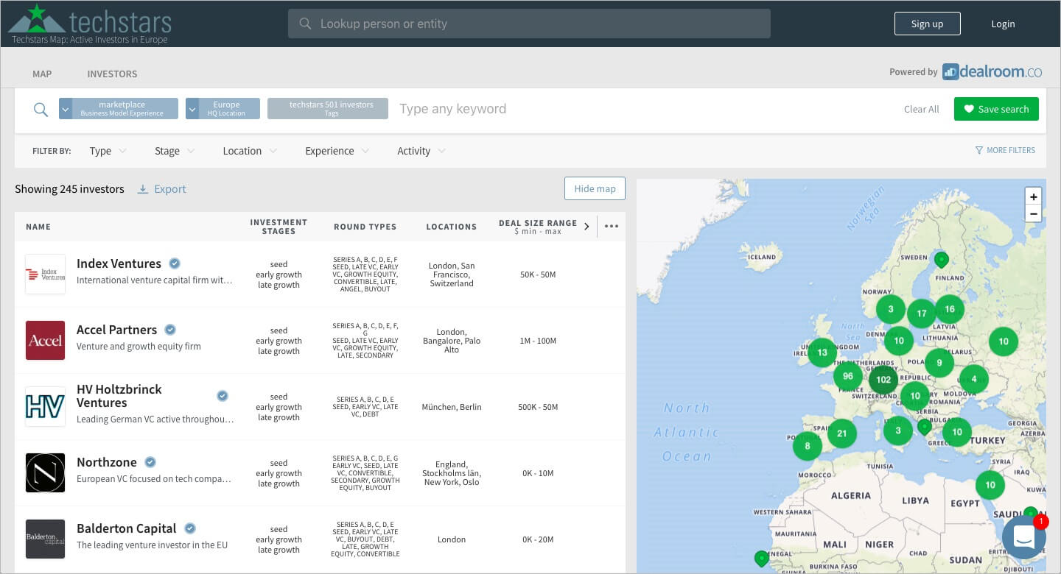Open the marketplace tag dropdown arrow
The height and width of the screenshot is (574, 1061).
pyautogui.click(x=66, y=109)
